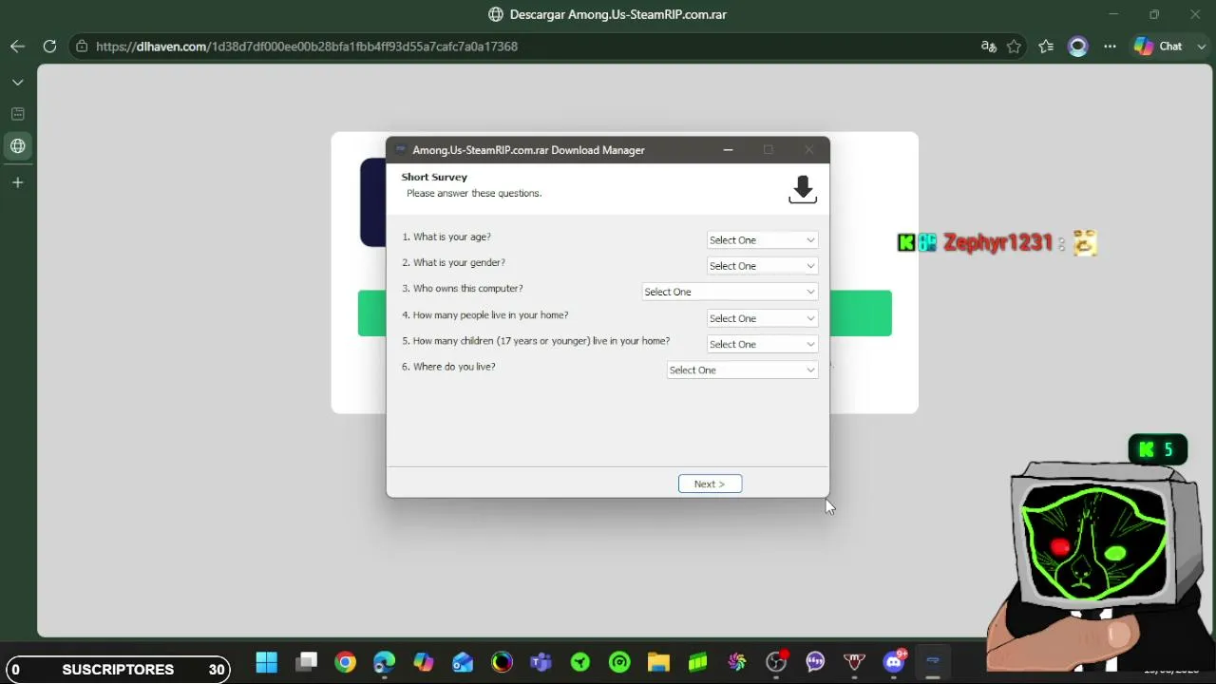Open Microsoft Teams from taskbar
1216x684 pixels.
coord(541,662)
